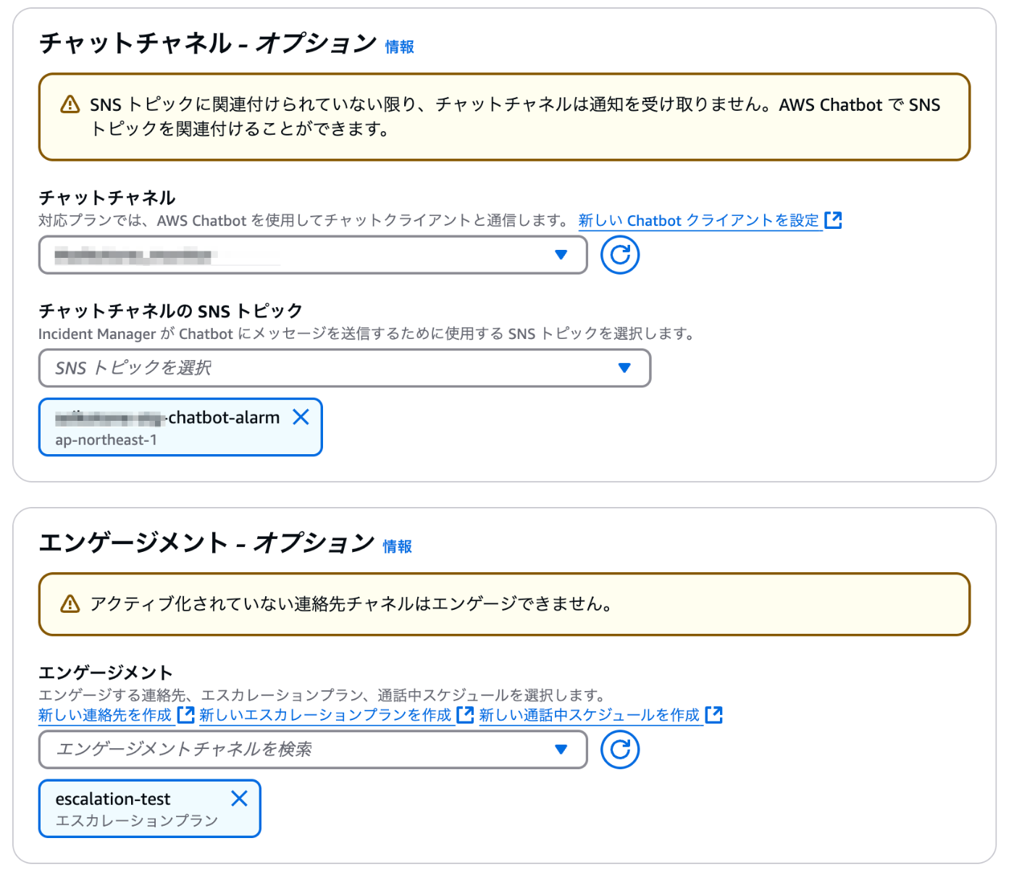Viewport: 1014px width, 875px height.
Task: Click the warning icon in engagement alert
Action: [x=70, y=603]
